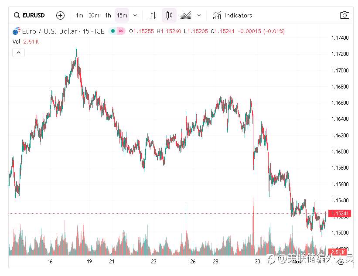Choose the area chart style icon

pos(186,15)
